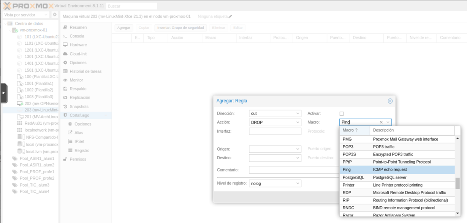Open firewall IPSet submenu
The image size is (467, 223).
click(x=79, y=141)
